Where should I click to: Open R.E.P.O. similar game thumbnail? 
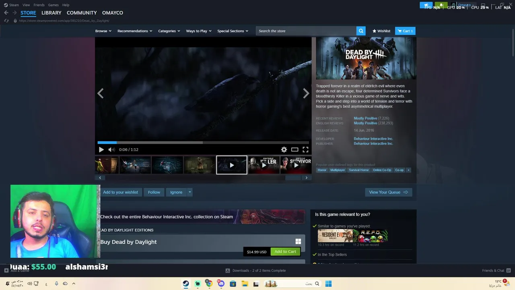pyautogui.click(x=371, y=236)
